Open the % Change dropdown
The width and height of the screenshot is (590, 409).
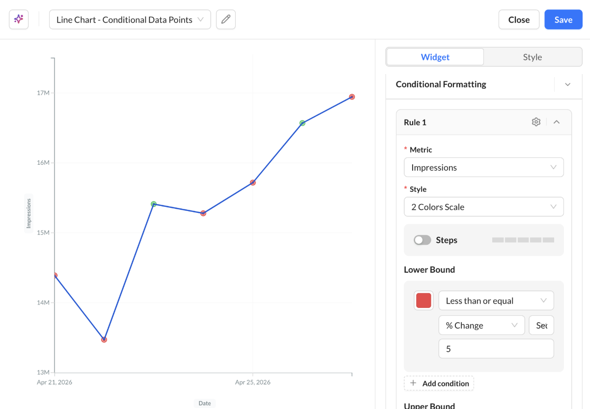(x=482, y=325)
